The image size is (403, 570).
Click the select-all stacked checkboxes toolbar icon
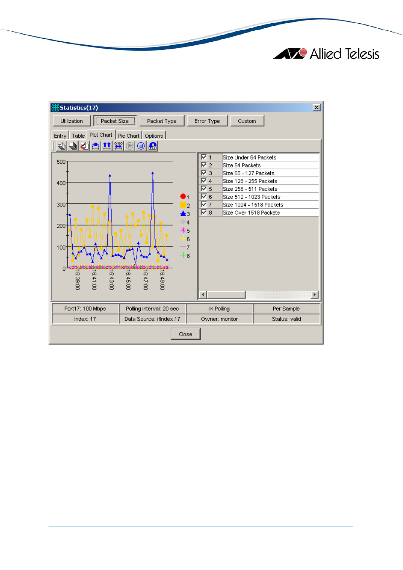click(61, 146)
